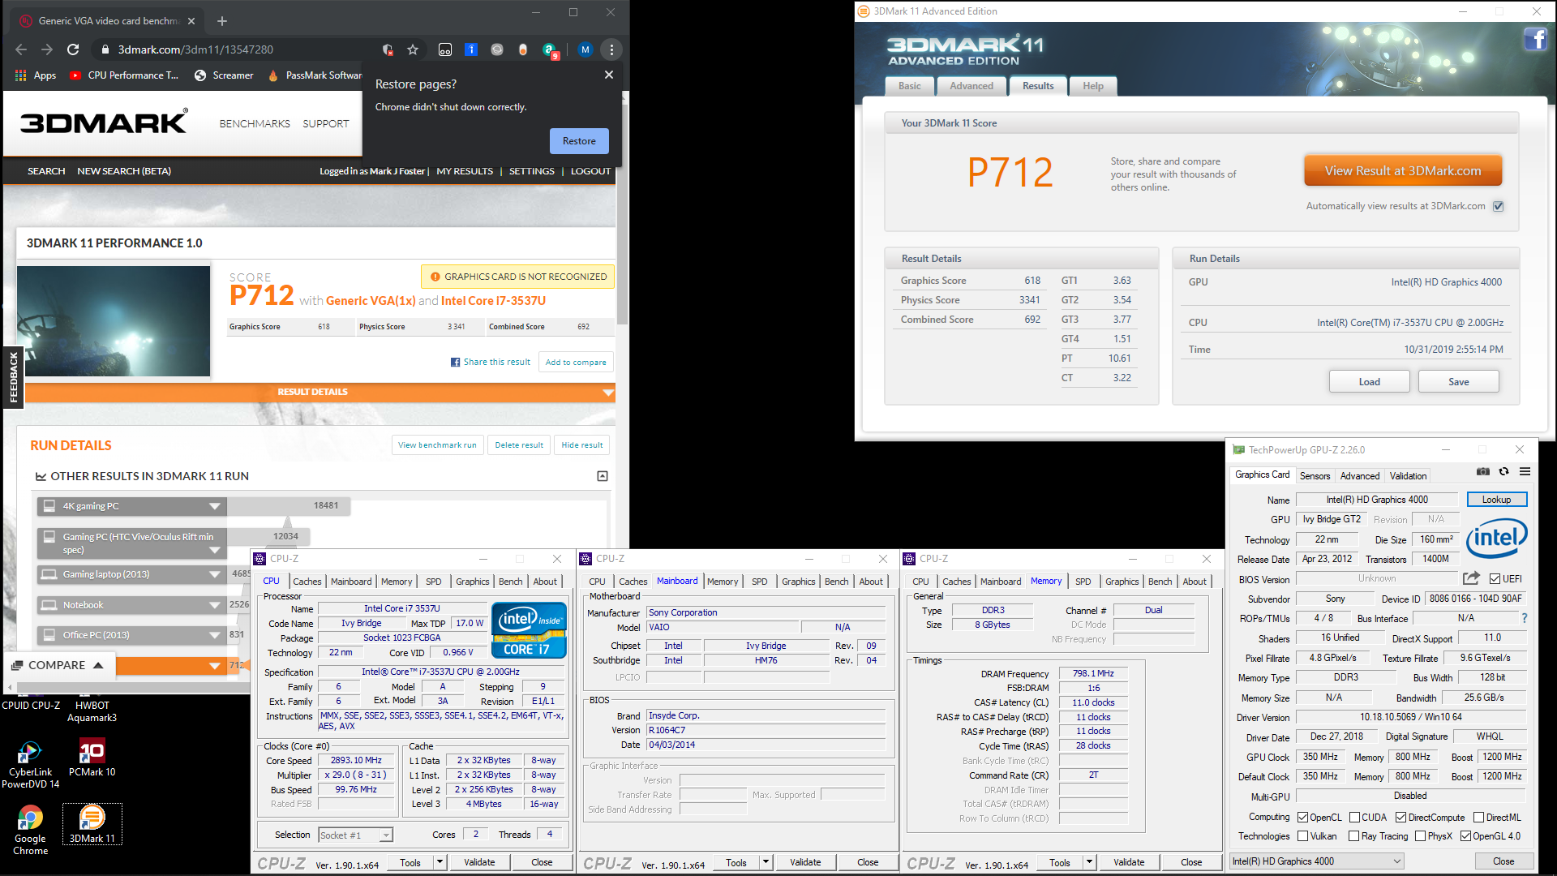Open the Tools dropdown arrow in the Memory tab CPU-Z window
1557x876 pixels.
point(1089,862)
